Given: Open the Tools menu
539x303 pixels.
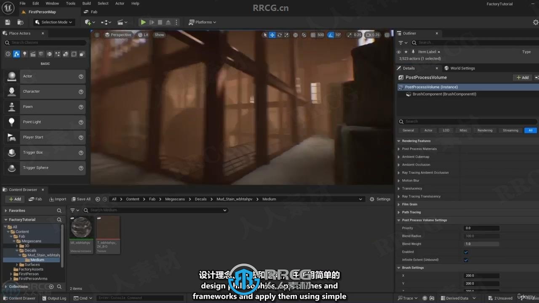Looking at the screenshot, I should (x=71, y=3).
